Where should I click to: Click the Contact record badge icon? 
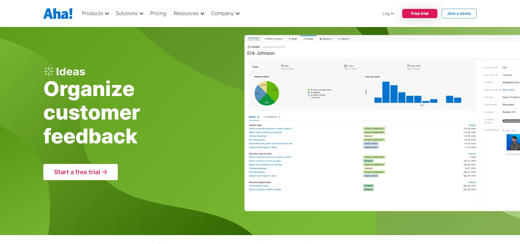[x=249, y=47]
